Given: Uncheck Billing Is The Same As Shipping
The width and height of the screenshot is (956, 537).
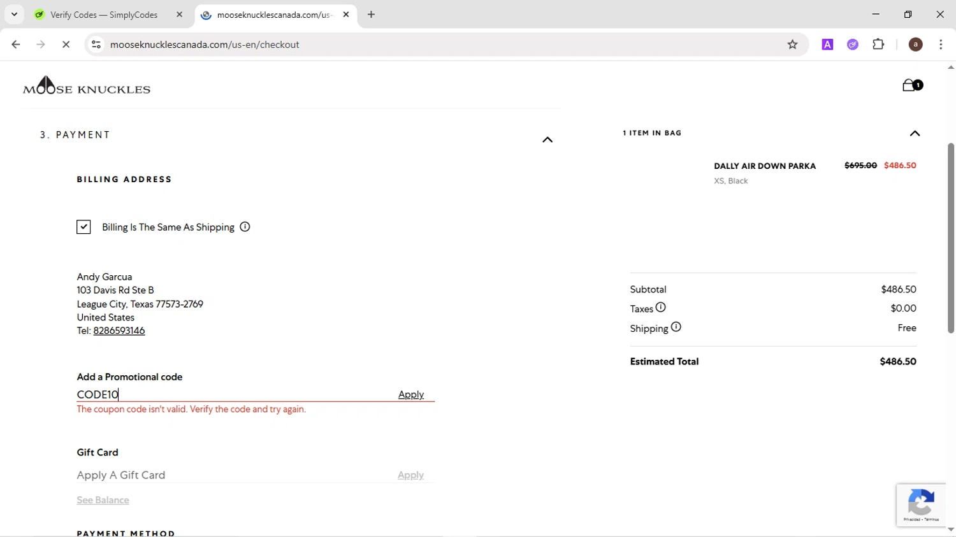Looking at the screenshot, I should pyautogui.click(x=83, y=227).
